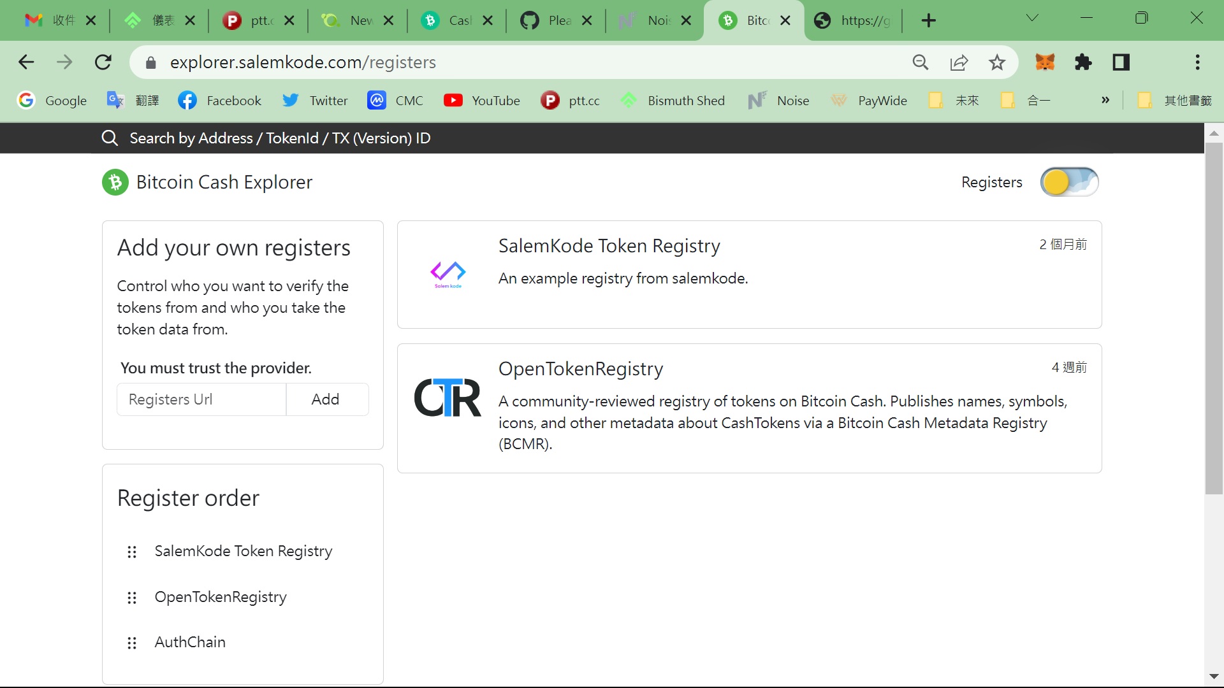Open the Facebook bookmark

(220, 101)
